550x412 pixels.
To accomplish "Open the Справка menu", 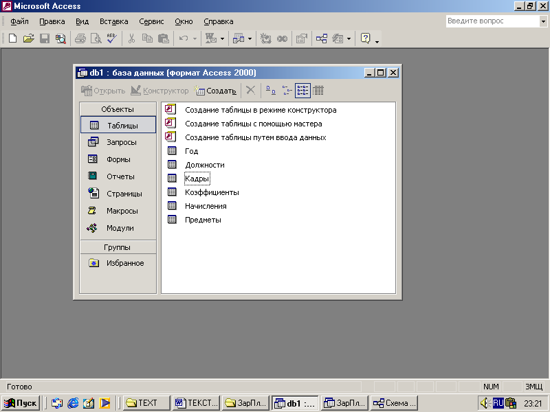I will coord(219,21).
